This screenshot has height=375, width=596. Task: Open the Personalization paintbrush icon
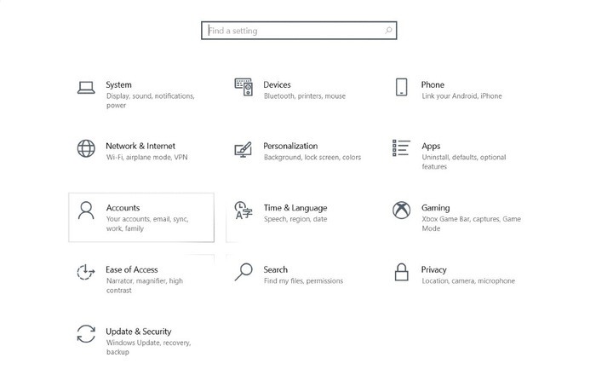pos(244,149)
